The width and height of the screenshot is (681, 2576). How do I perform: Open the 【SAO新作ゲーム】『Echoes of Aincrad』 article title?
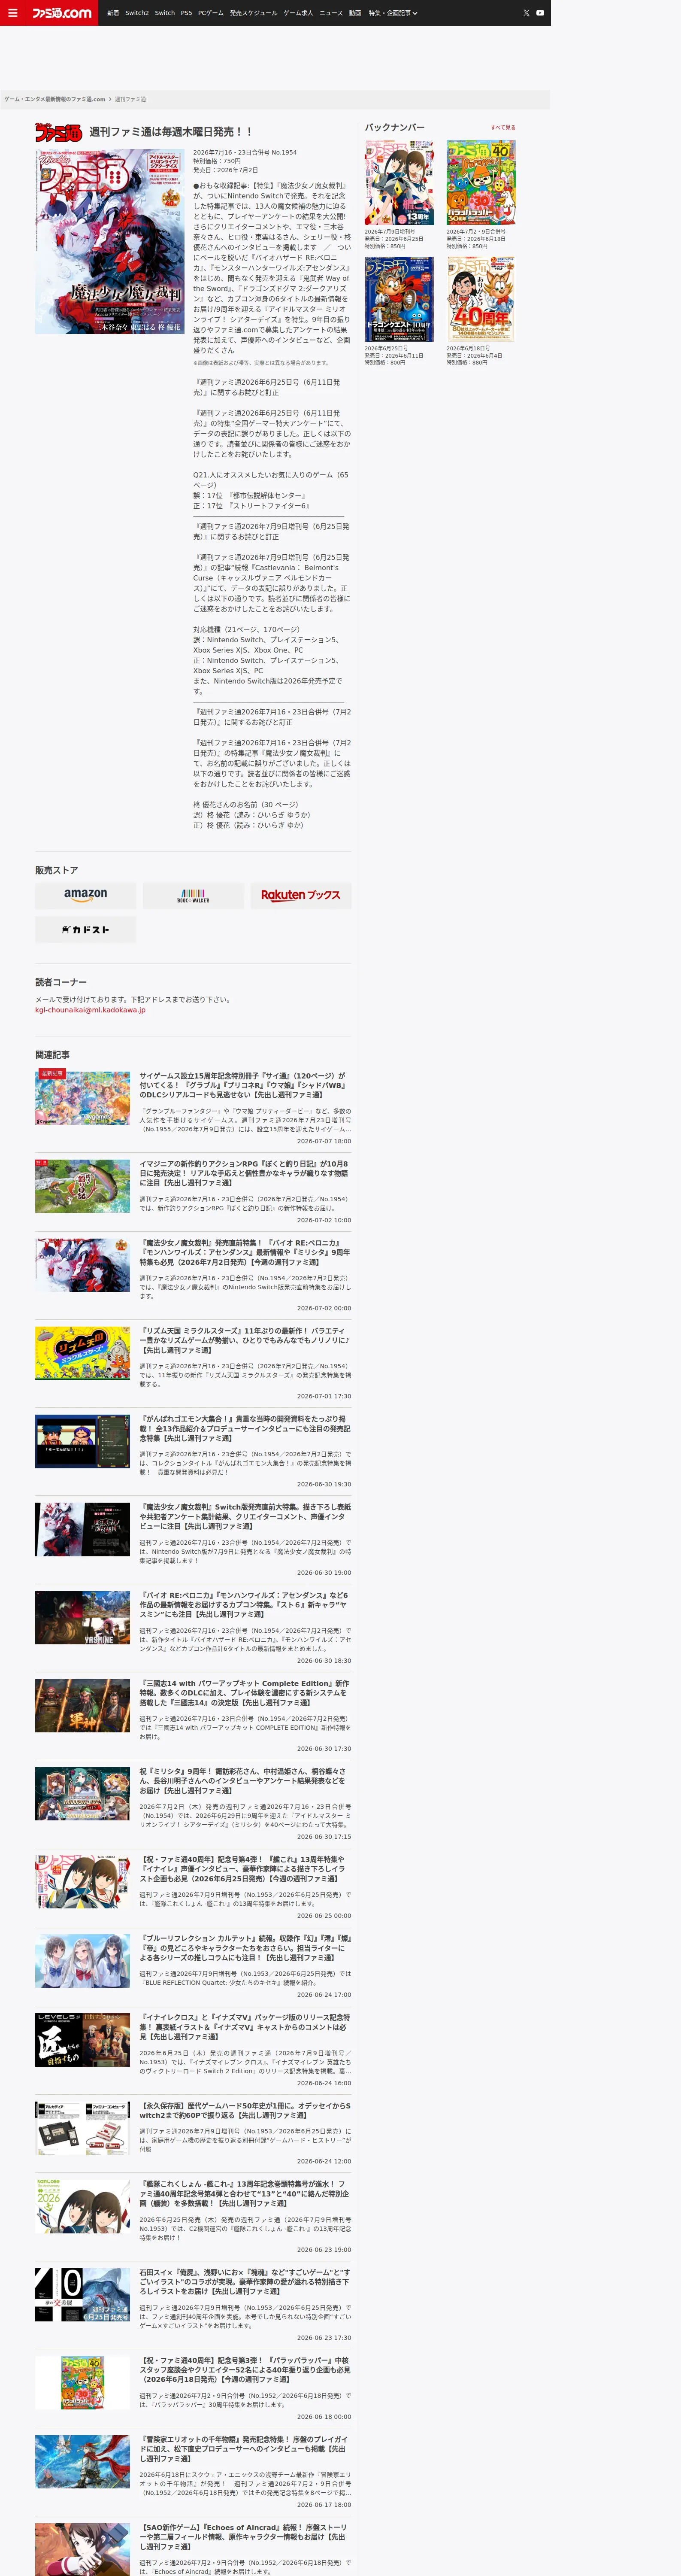click(245, 2536)
